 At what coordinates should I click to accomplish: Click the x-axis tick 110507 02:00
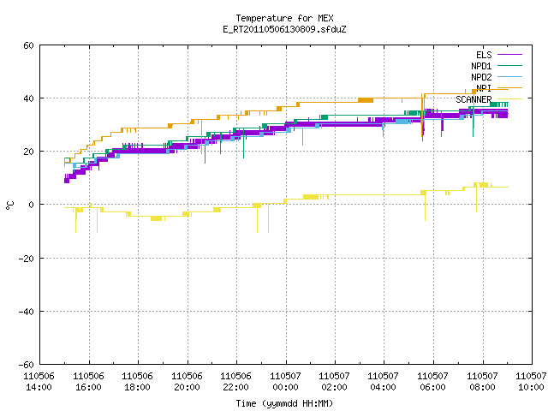(335, 382)
